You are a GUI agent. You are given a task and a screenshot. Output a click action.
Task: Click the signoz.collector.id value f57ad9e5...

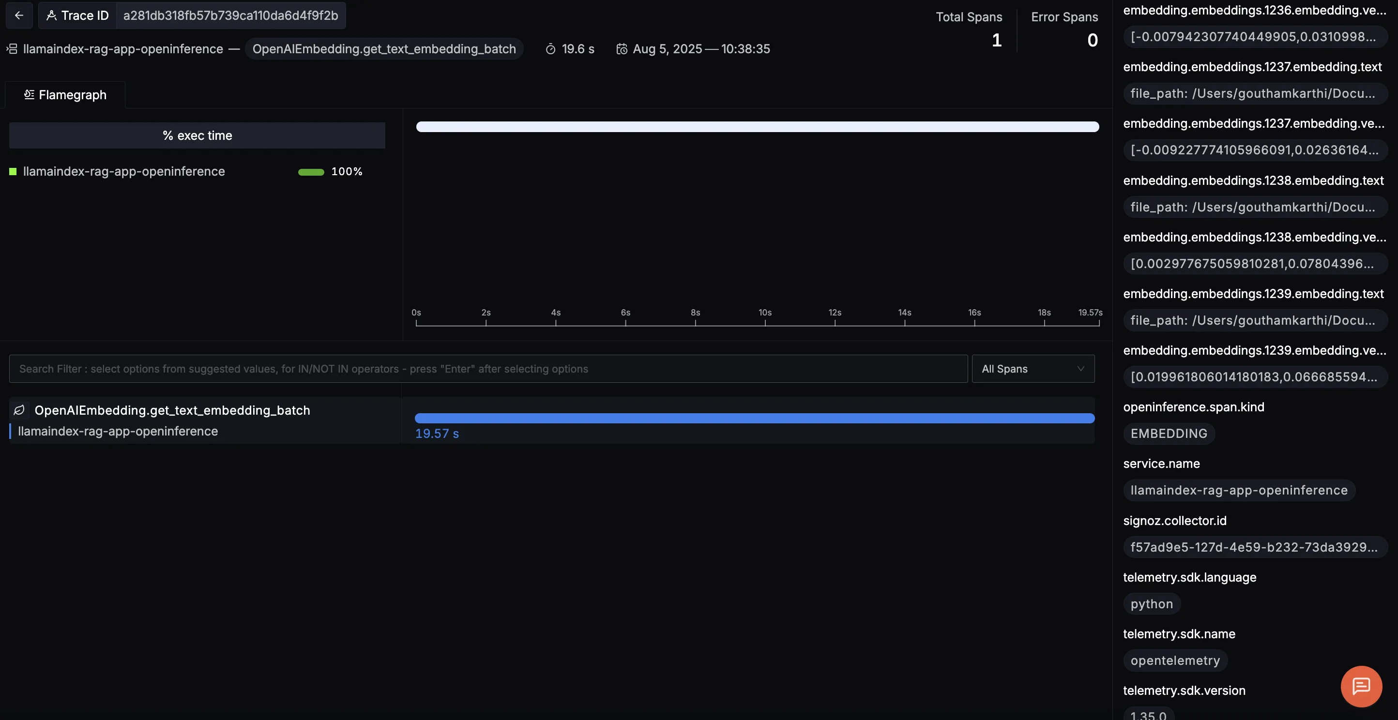pyautogui.click(x=1255, y=547)
